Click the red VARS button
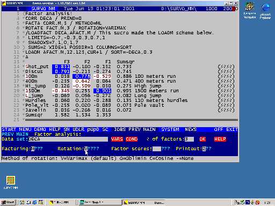The width and height of the screenshot is (275, 206). 117,139
